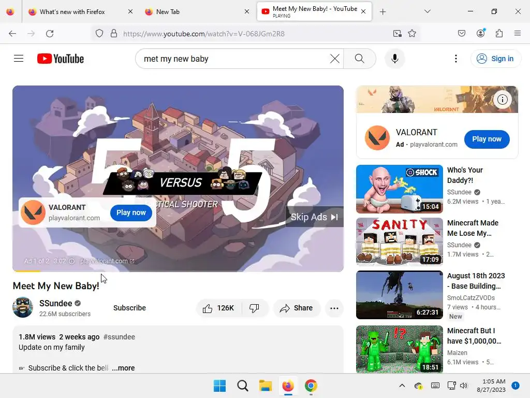Viewport: 530px width, 398px height.
Task: Open Firefox account icon
Action: click(481, 33)
